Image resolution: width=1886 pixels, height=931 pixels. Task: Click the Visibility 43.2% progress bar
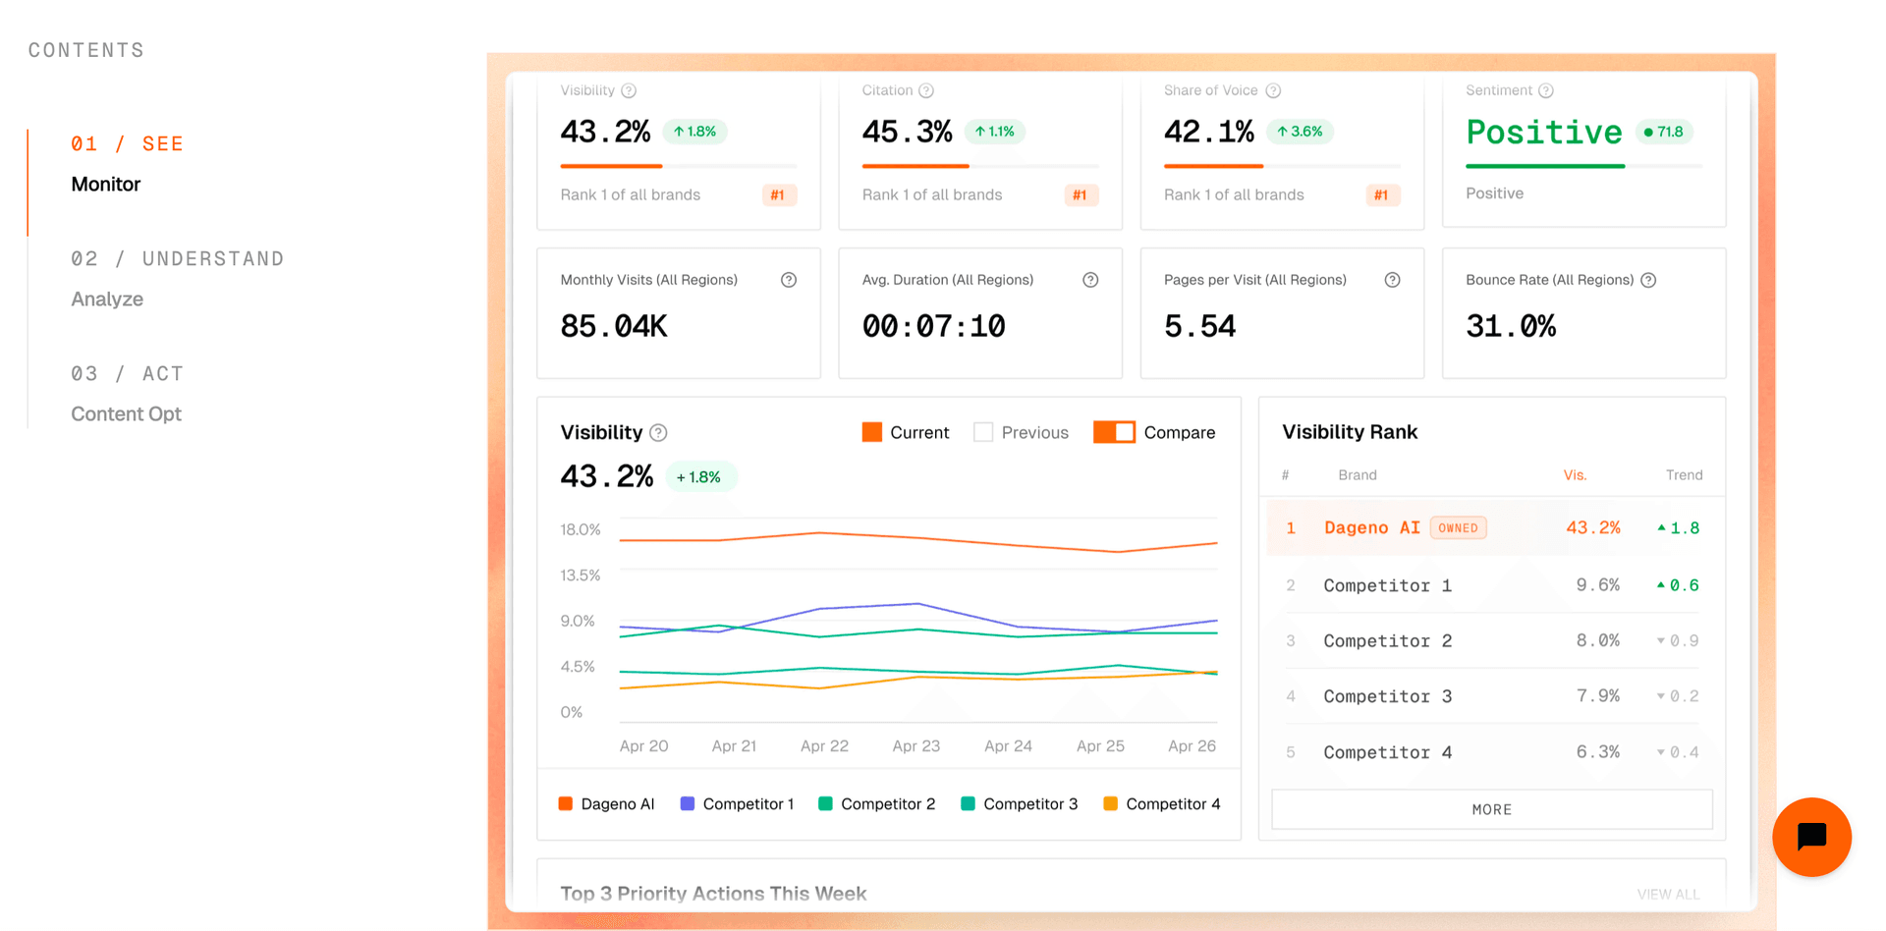click(678, 166)
